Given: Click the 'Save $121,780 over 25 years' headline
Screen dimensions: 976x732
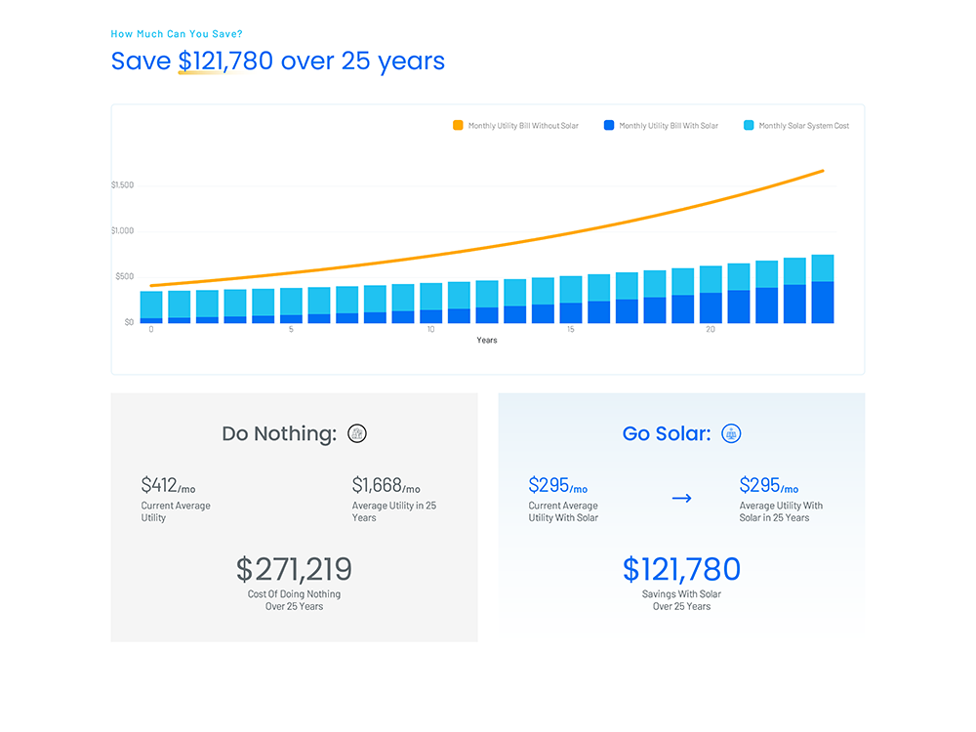Looking at the screenshot, I should (x=277, y=61).
